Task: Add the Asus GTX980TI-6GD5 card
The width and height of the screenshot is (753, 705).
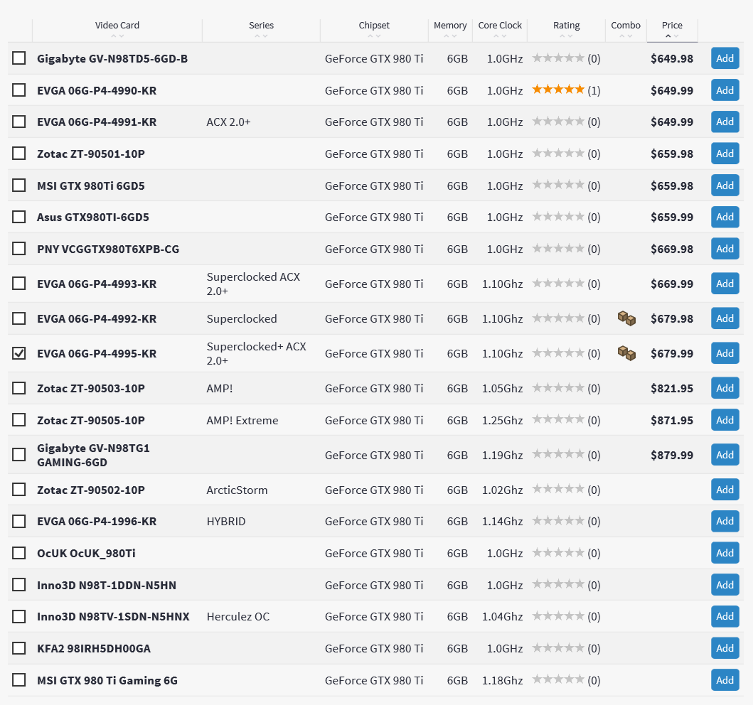Action: point(725,217)
